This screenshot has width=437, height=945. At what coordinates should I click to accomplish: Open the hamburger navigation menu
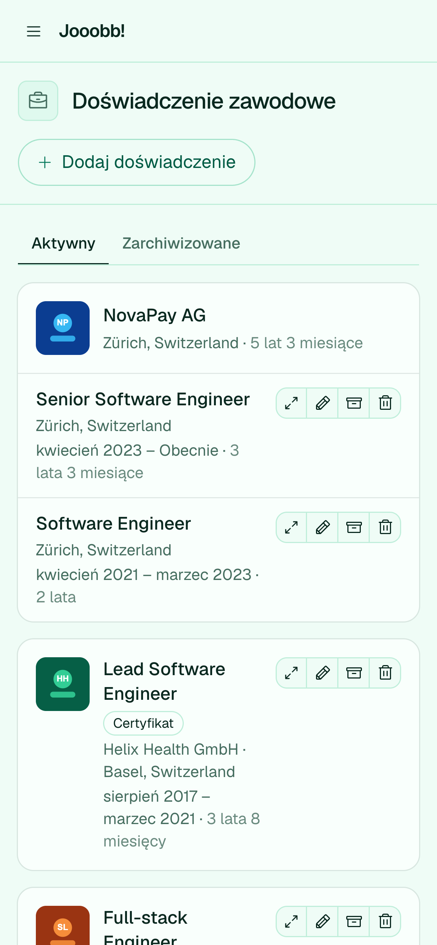click(x=34, y=31)
